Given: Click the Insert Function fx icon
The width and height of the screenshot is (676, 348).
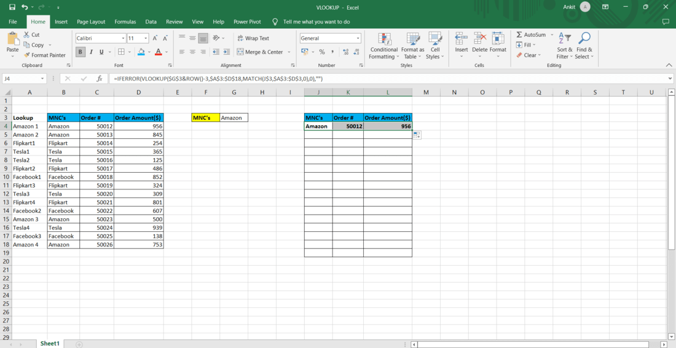Looking at the screenshot, I should click(99, 79).
